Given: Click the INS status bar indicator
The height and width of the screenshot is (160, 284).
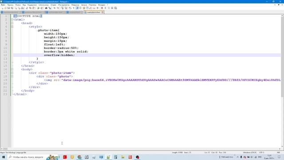Looking at the screenshot, I should [279, 152].
